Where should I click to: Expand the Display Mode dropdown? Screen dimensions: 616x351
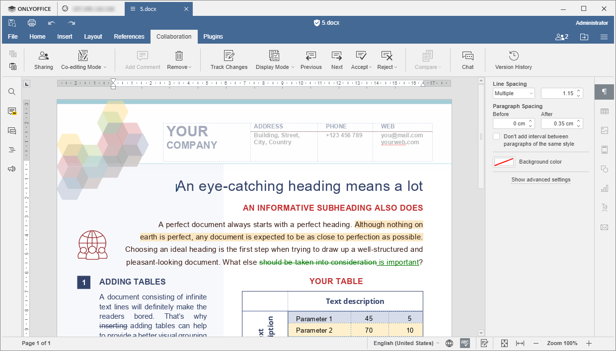click(275, 67)
